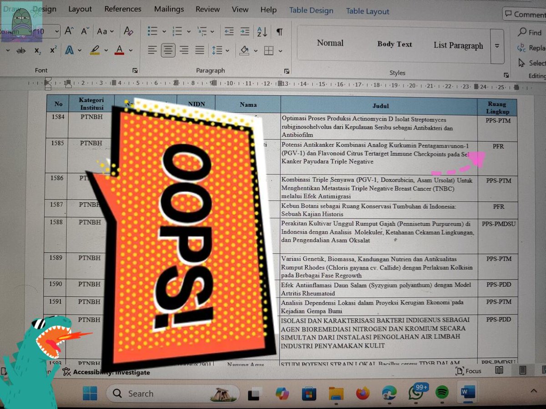
Task: Expand the Styles gallery
Action: (497, 46)
